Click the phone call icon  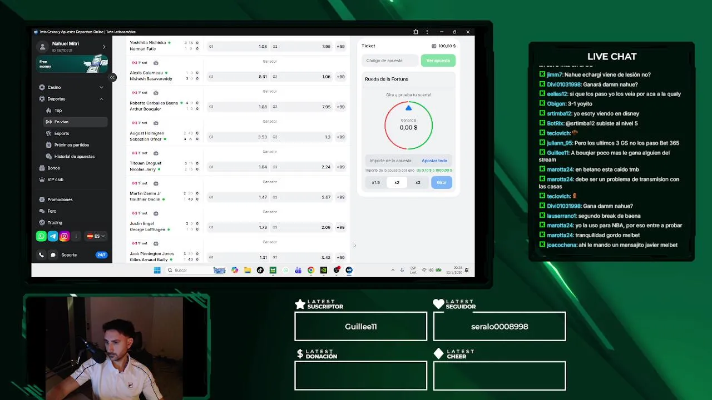coord(41,255)
